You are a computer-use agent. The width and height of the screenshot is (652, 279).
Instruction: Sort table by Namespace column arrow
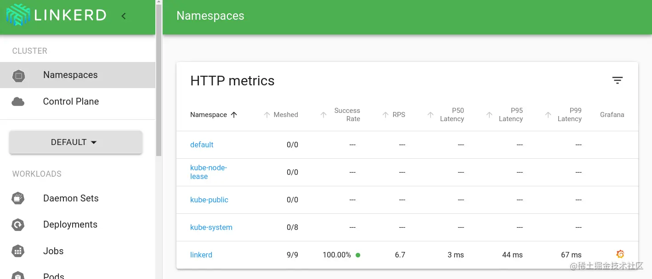point(234,115)
